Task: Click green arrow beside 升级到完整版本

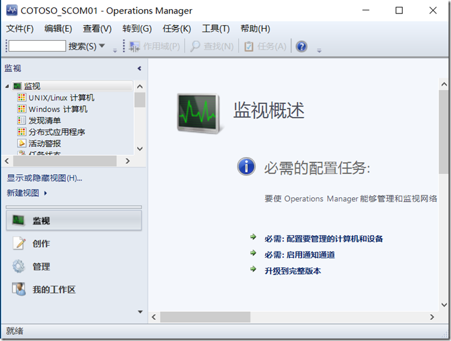Action: 253,269
